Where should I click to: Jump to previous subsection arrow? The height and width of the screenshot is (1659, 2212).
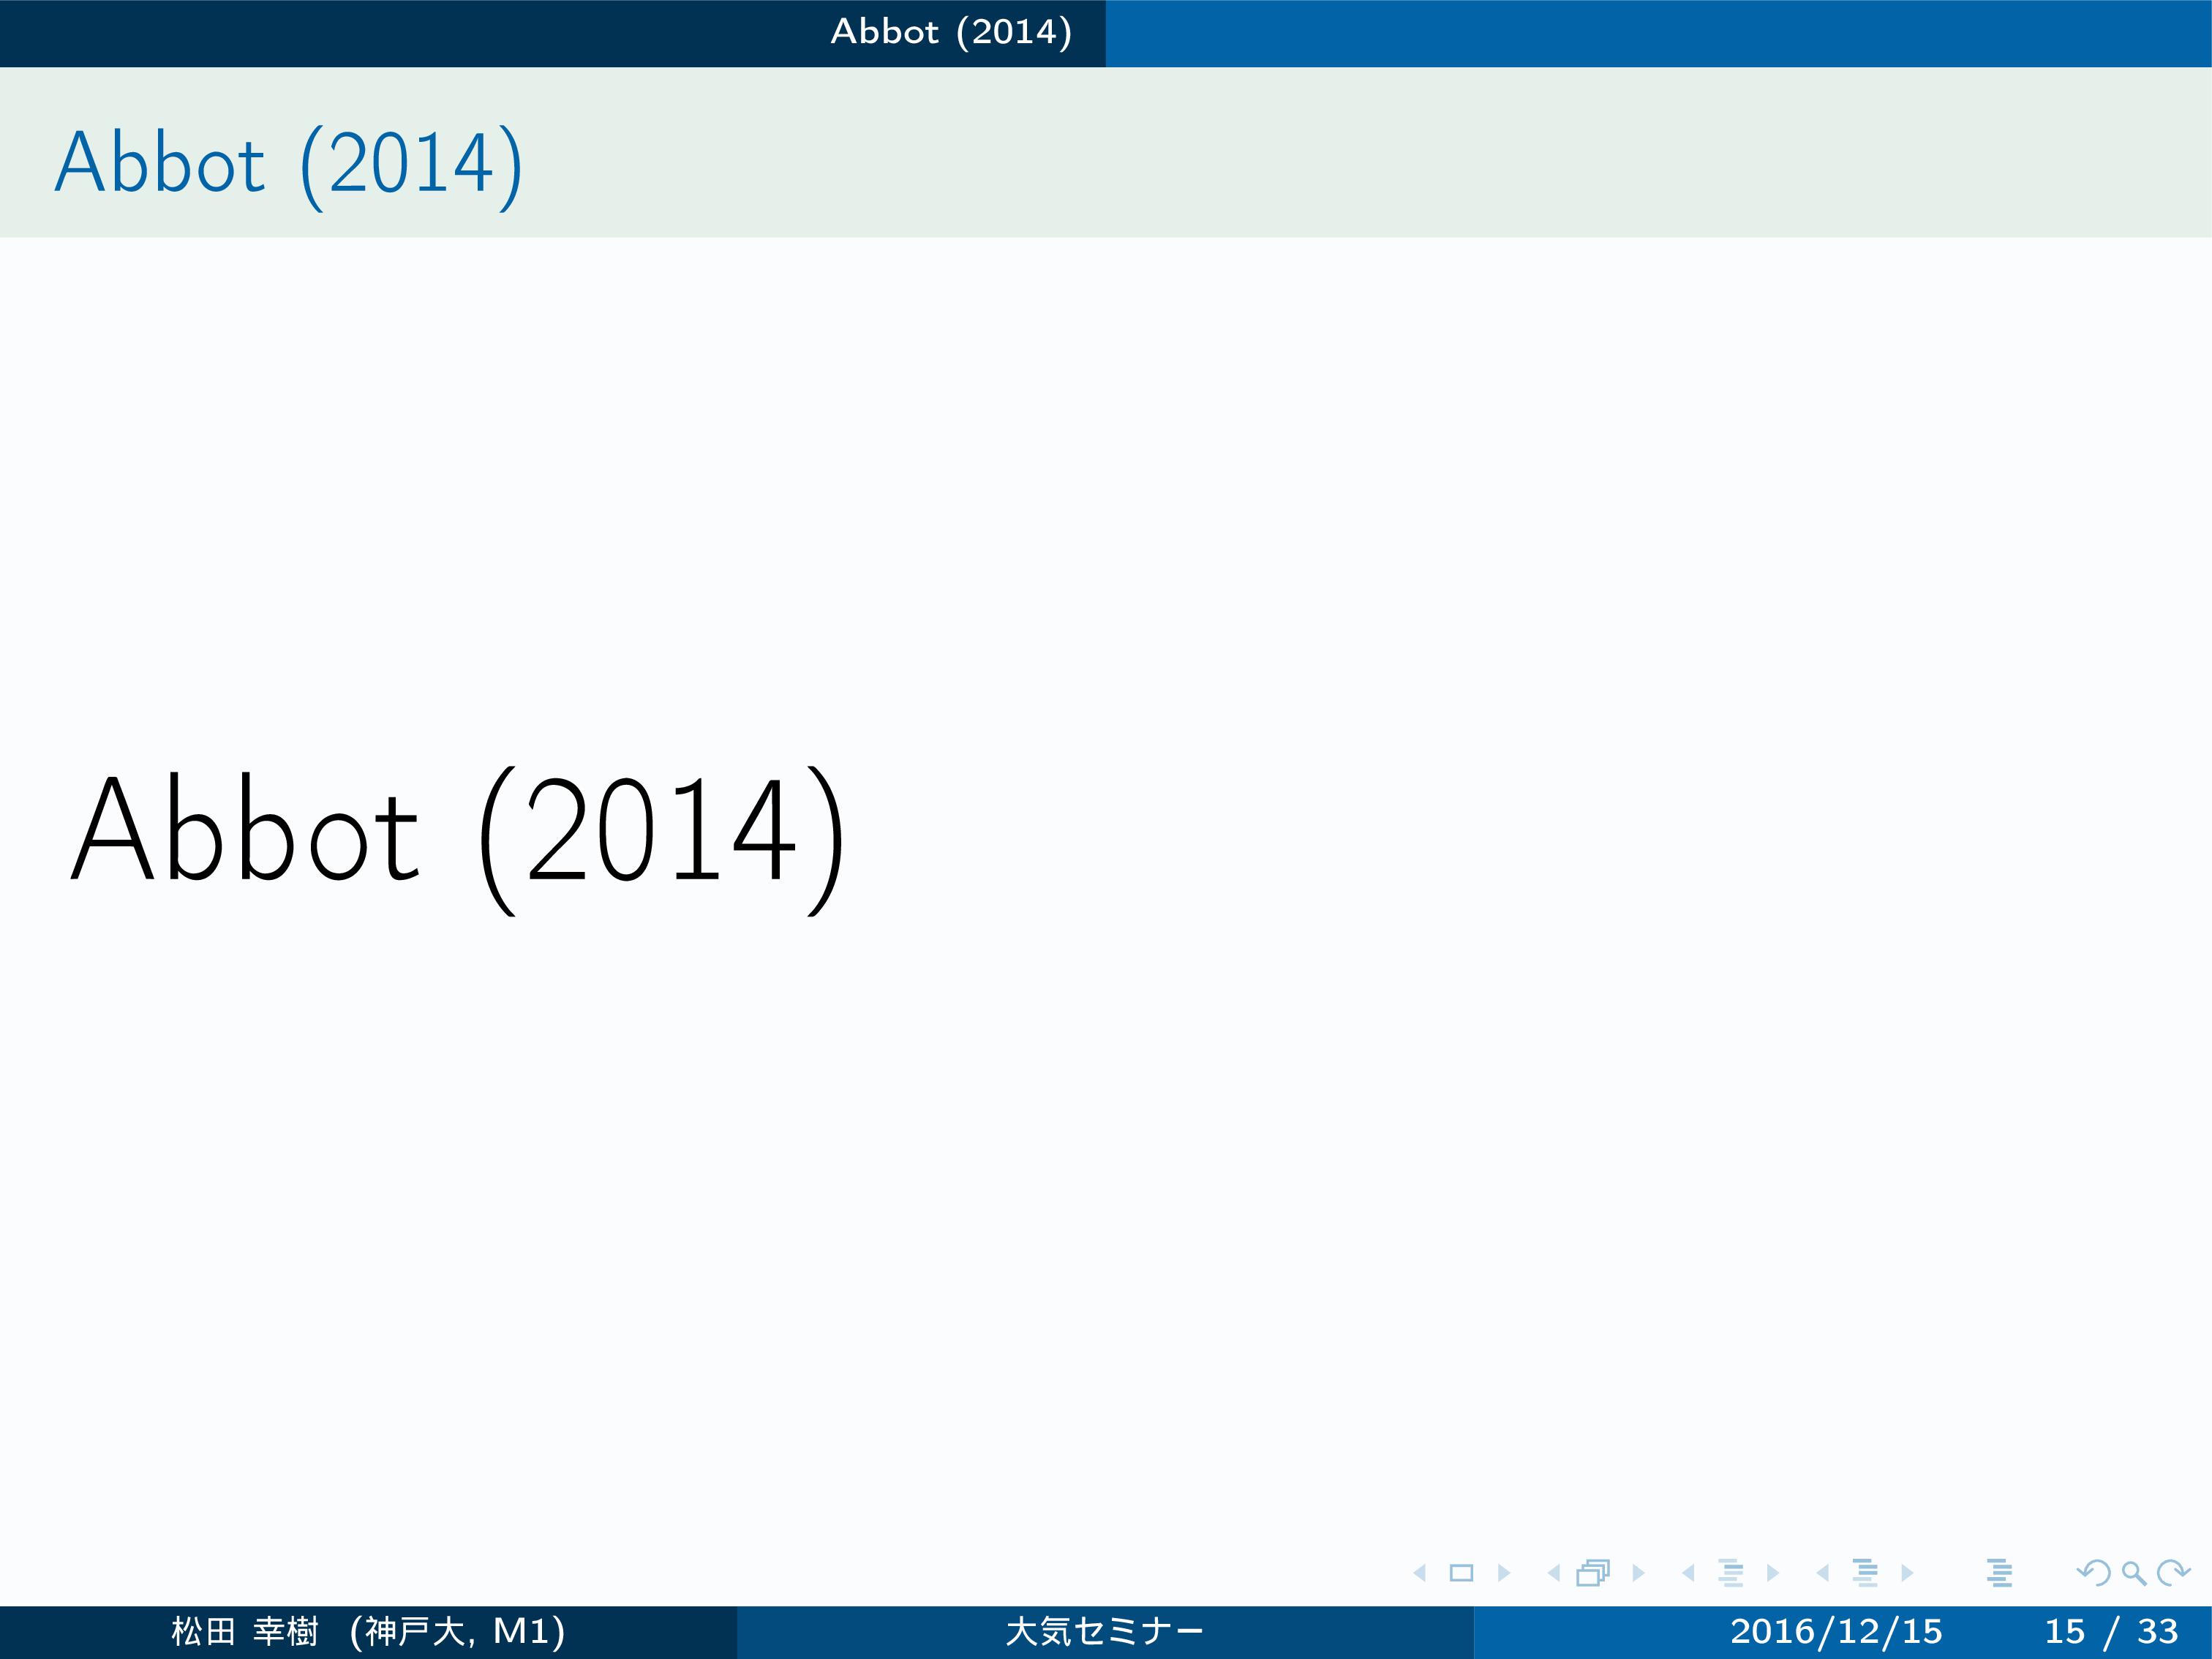point(1689,1573)
